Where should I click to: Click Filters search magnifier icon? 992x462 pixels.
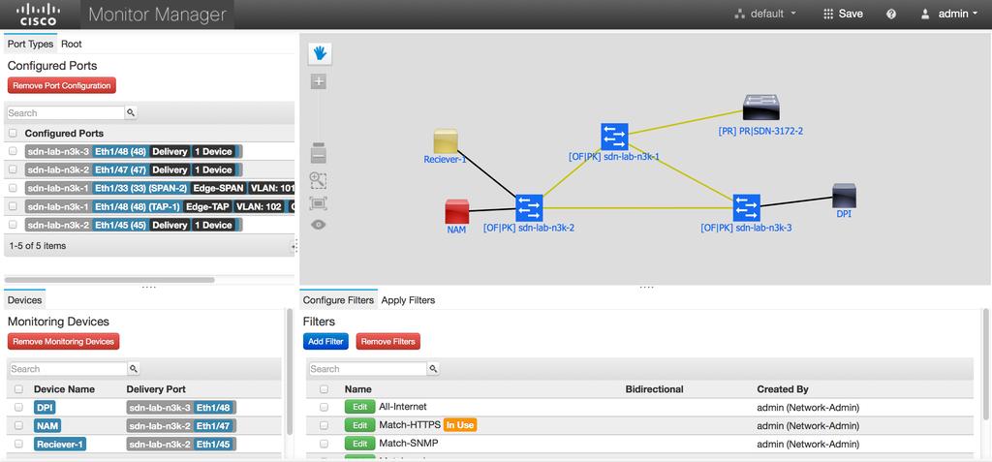click(433, 368)
